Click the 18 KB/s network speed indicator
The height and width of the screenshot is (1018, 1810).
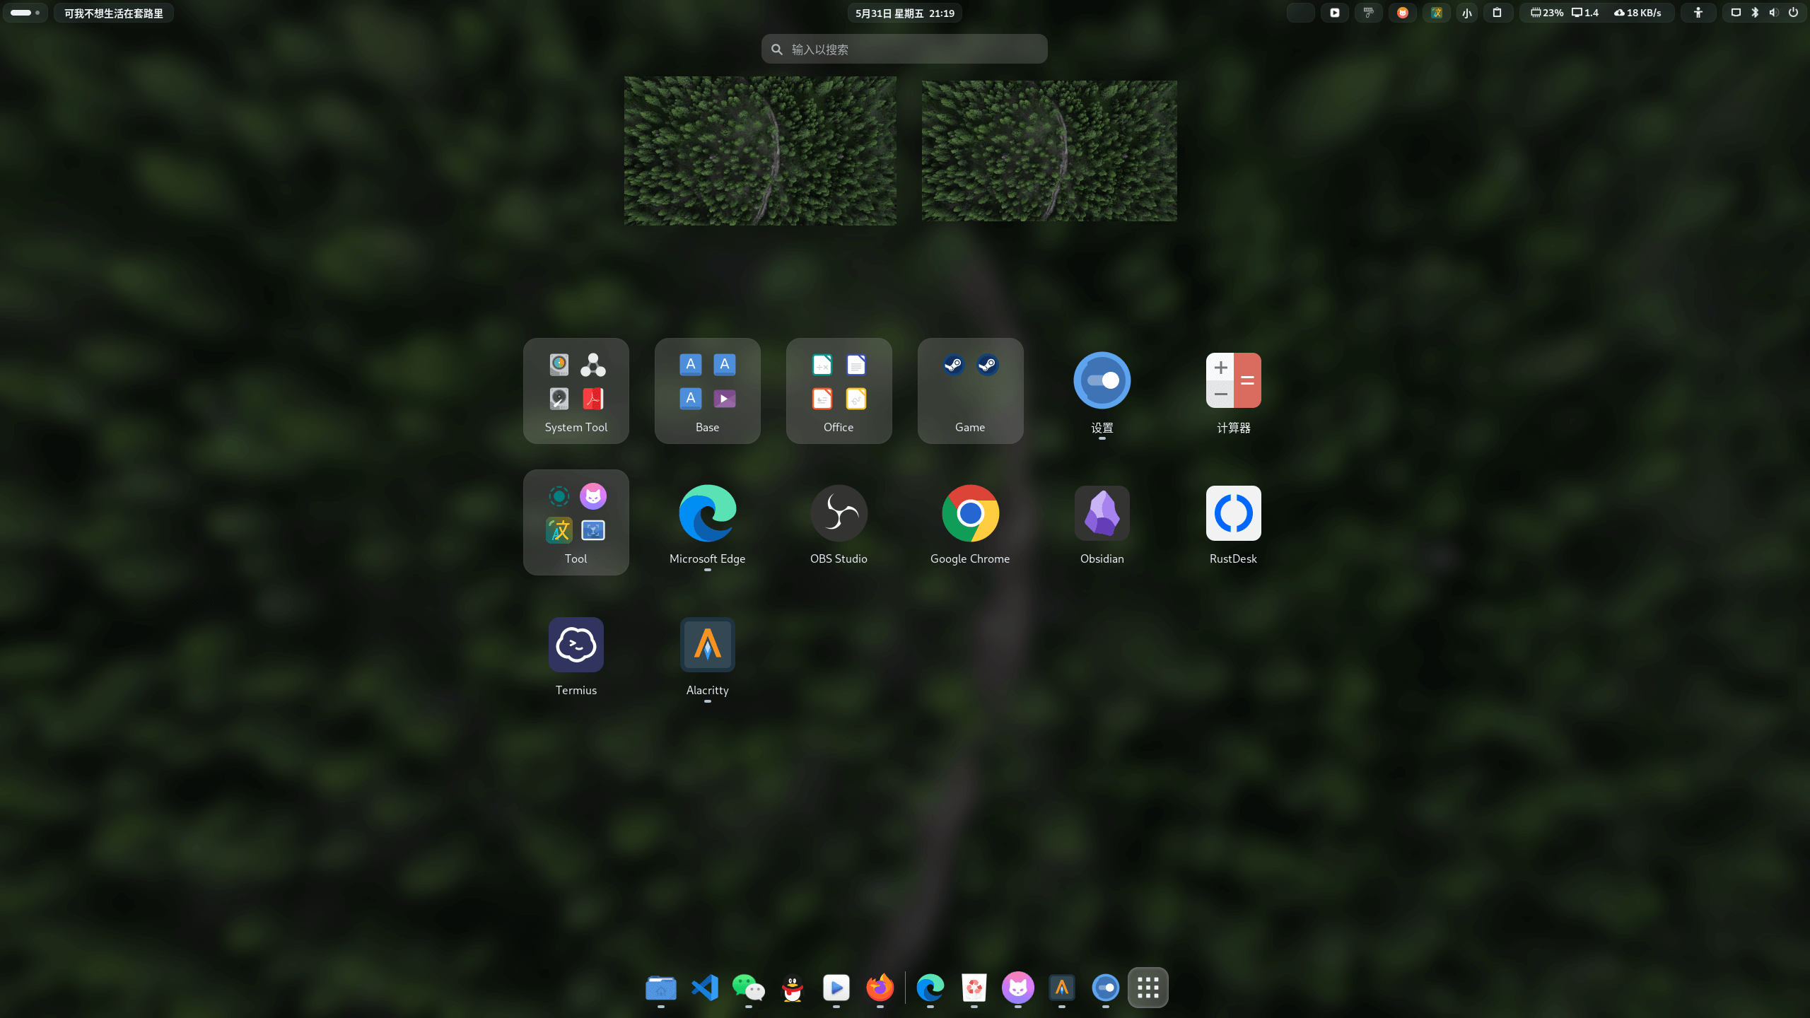click(1637, 13)
